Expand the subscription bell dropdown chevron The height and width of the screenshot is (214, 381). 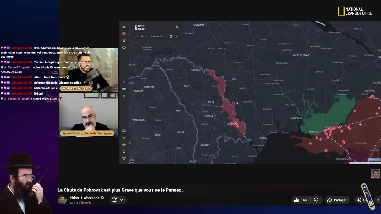coord(121,200)
